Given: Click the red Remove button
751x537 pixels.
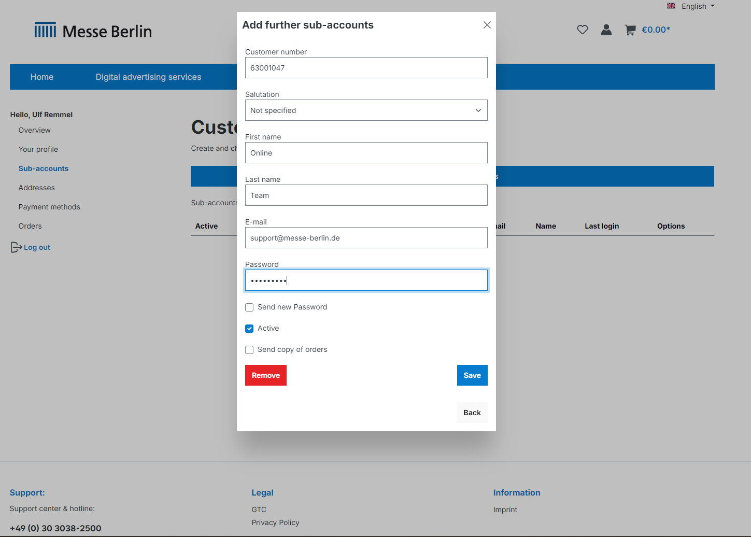Looking at the screenshot, I should [x=266, y=375].
